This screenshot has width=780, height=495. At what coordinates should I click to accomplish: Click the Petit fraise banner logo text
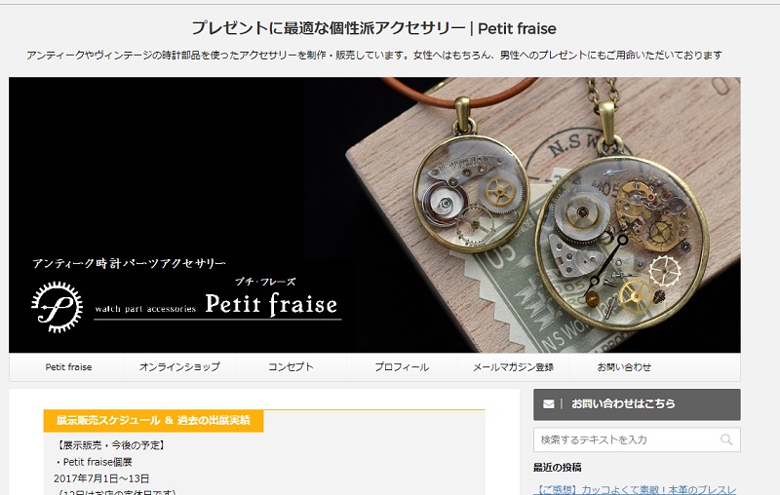coord(271,304)
